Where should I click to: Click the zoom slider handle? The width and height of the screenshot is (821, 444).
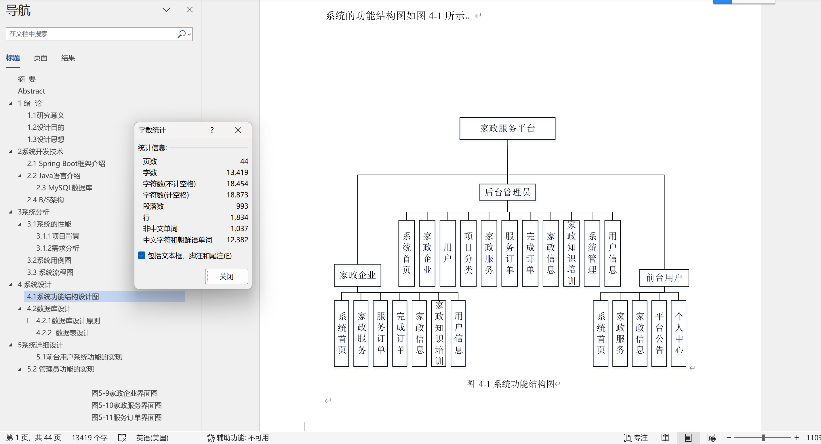point(764,438)
